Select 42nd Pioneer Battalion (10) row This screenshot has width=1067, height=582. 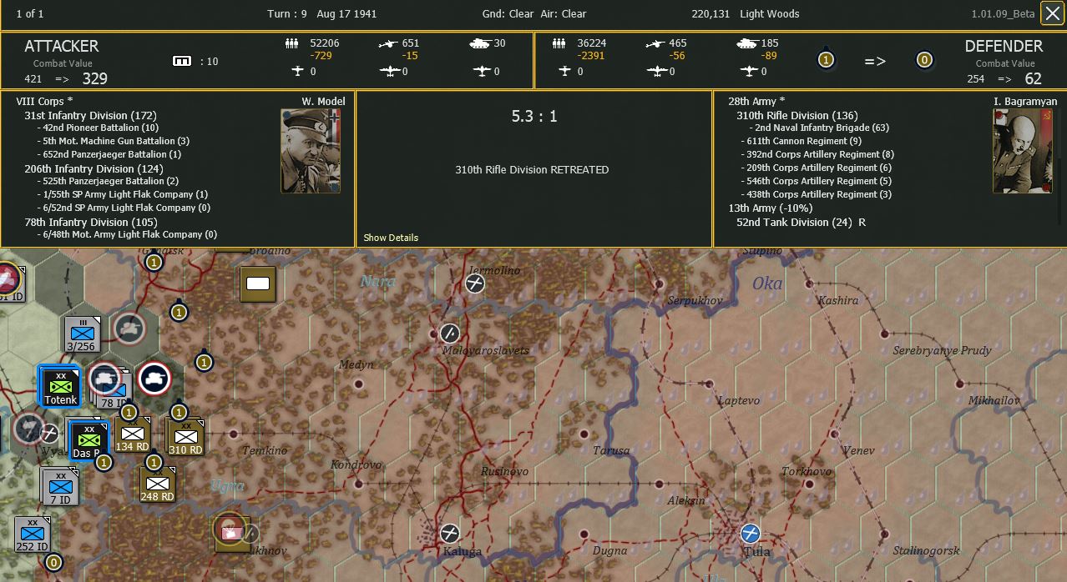[x=98, y=128]
